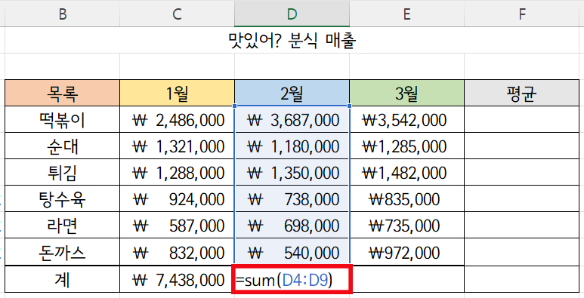Select the 3월 header cell
The height and width of the screenshot is (298, 584).
406,93
